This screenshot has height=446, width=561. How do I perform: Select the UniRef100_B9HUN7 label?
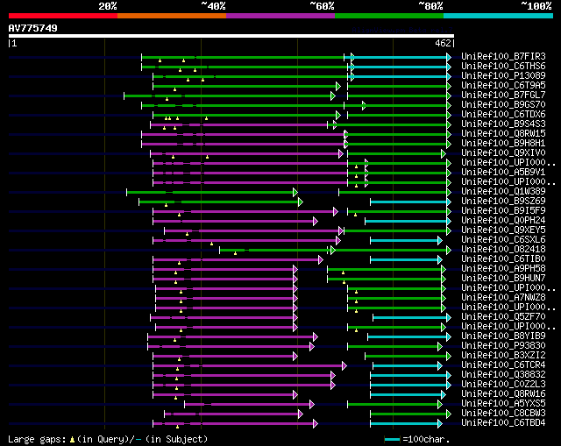click(503, 279)
